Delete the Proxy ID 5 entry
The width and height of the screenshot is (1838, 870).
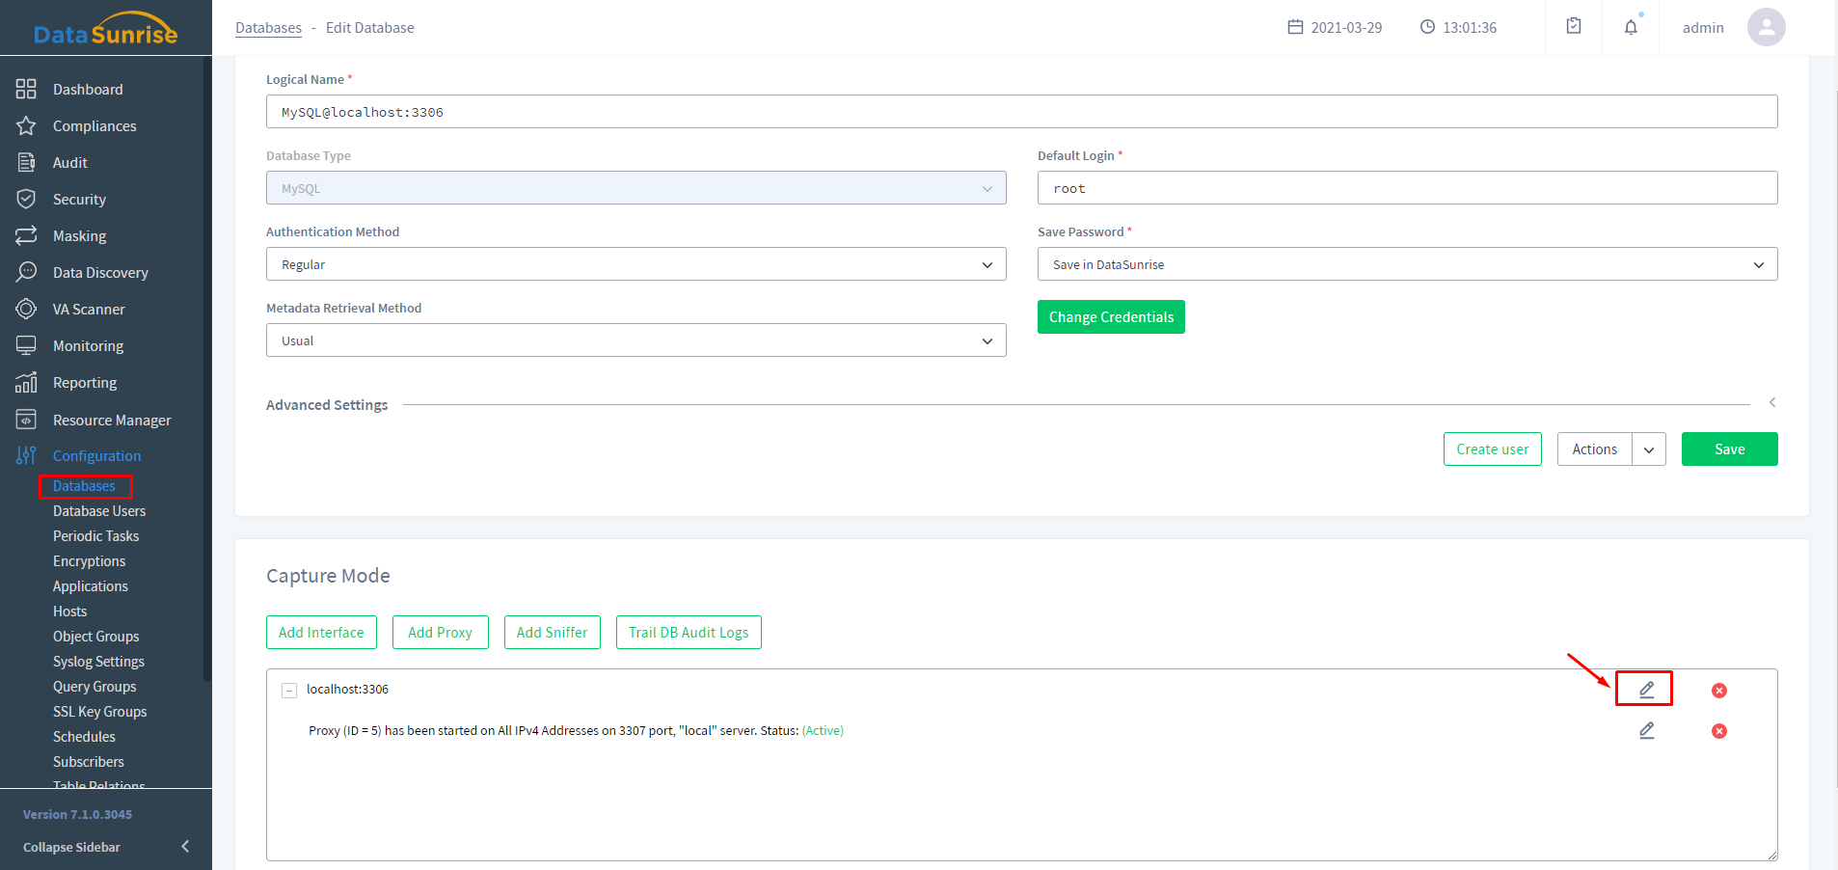click(x=1718, y=731)
